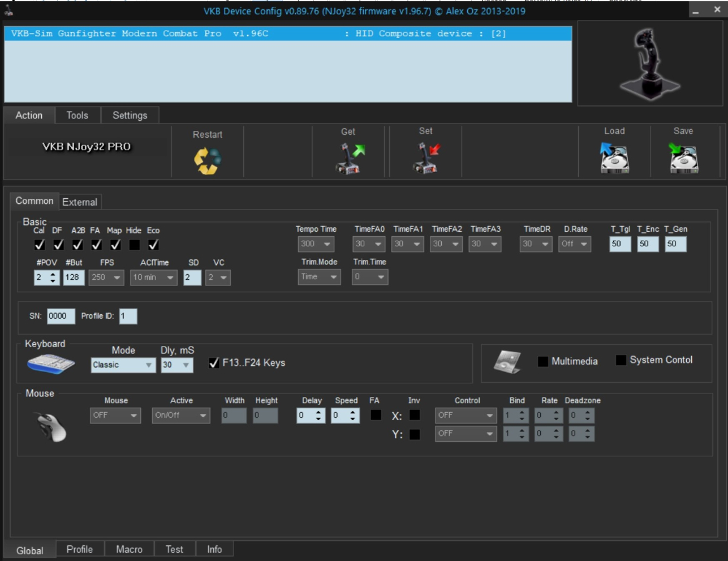
Task: Open keyboard Dly, mS dropdown
Action: (x=177, y=365)
